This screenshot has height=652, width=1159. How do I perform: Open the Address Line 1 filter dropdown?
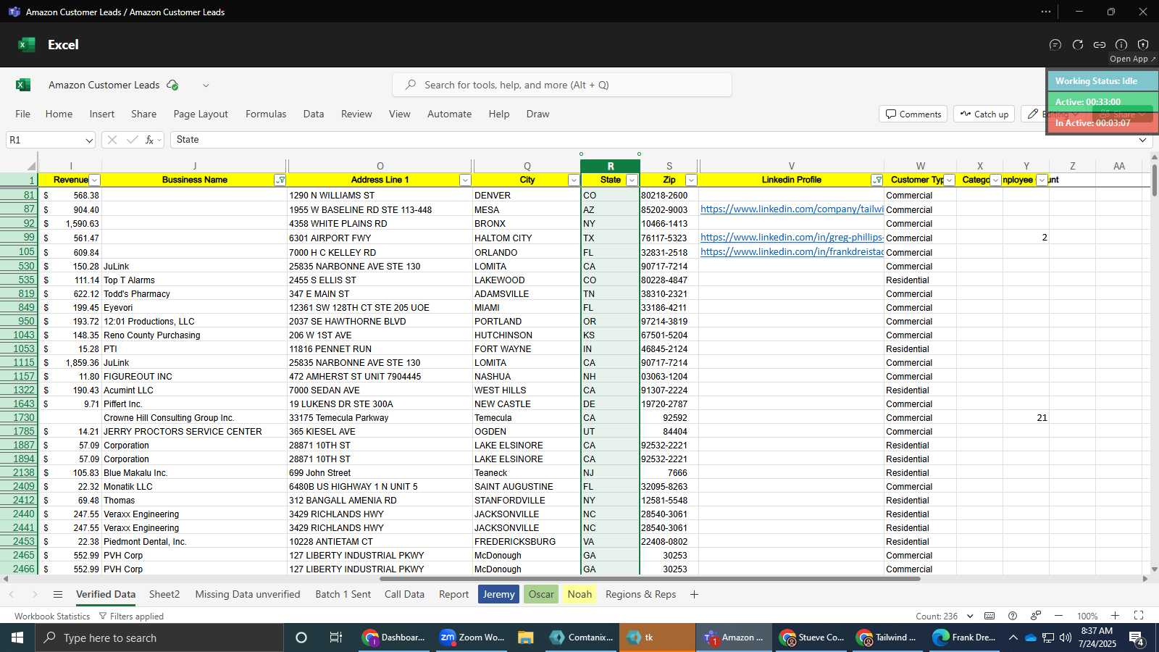(x=465, y=180)
